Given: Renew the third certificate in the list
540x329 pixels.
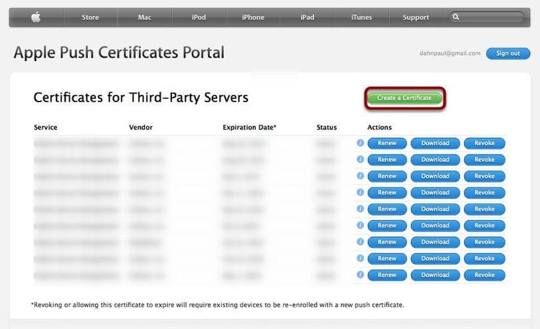Looking at the screenshot, I should click(x=387, y=176).
